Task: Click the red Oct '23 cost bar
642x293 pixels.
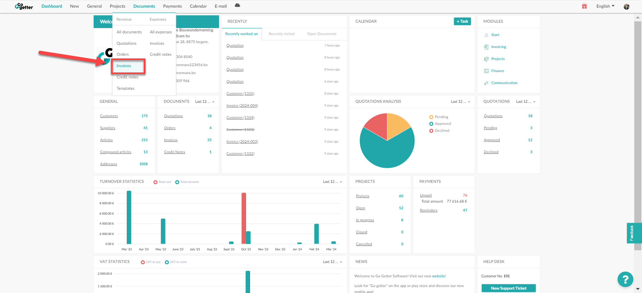Action: 244,218
